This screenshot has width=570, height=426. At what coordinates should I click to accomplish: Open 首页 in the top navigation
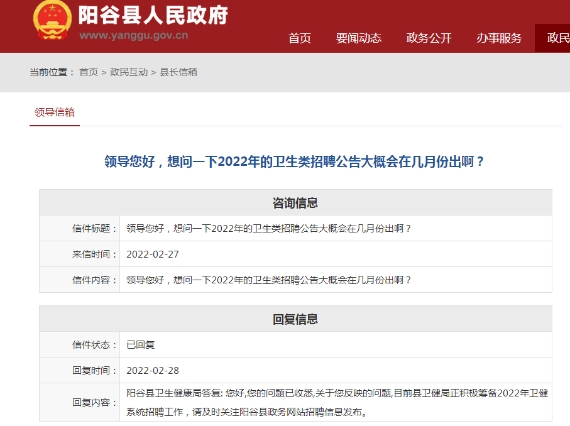click(x=300, y=38)
